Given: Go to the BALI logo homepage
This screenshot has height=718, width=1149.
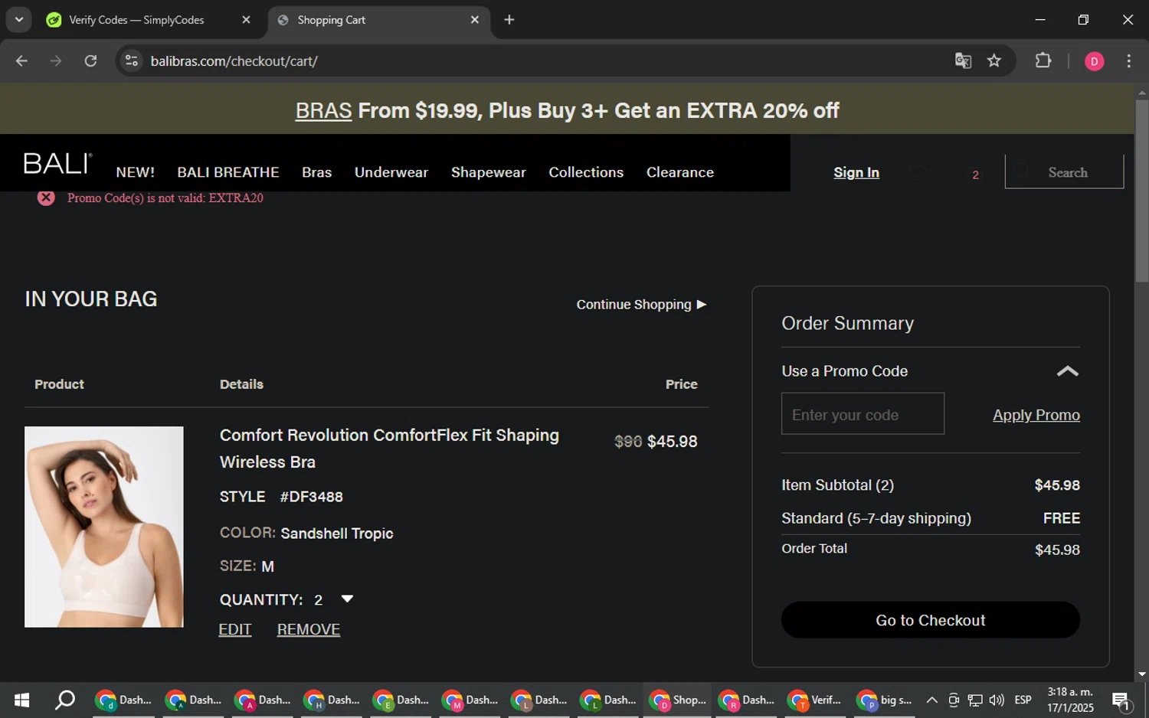Looking at the screenshot, I should (x=58, y=164).
